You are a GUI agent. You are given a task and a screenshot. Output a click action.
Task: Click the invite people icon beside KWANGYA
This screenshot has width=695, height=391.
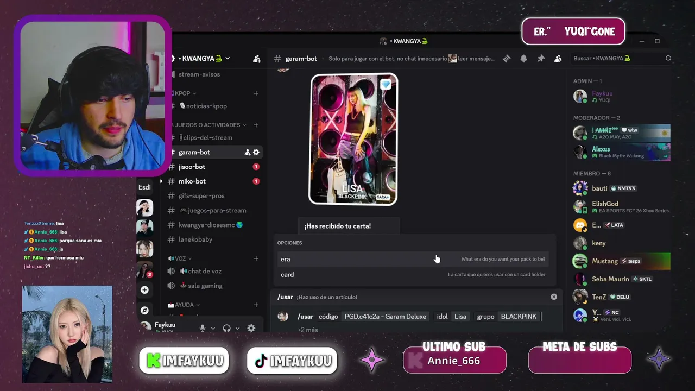tap(257, 59)
